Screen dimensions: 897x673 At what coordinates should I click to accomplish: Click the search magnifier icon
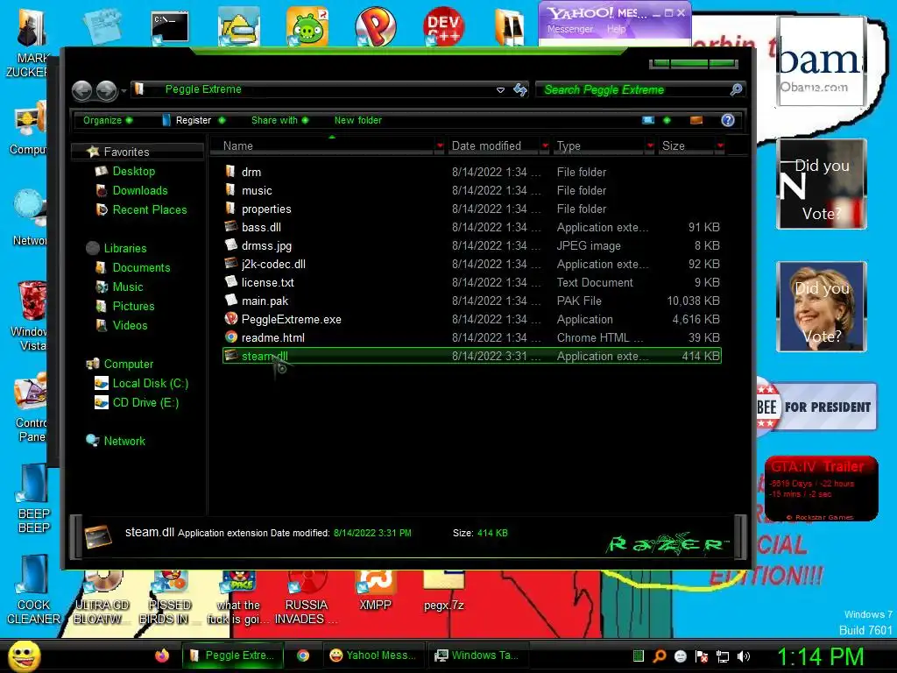point(736,89)
